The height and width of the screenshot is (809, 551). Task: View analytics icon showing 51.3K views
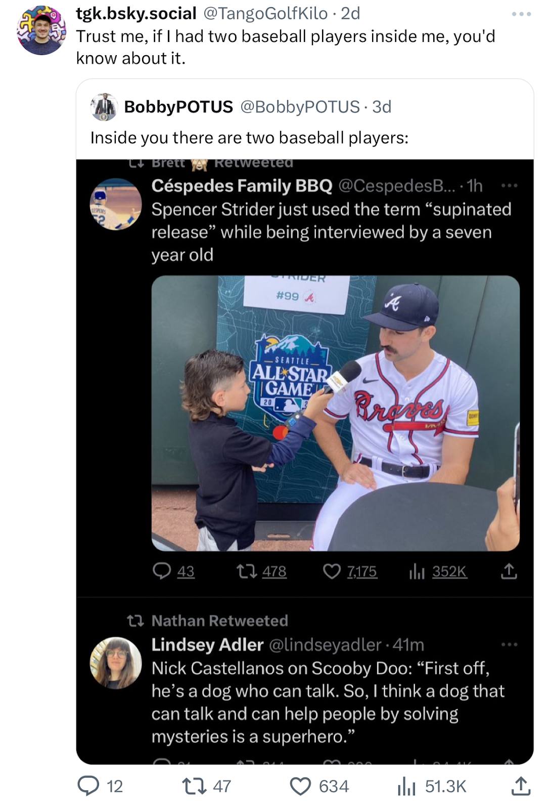406,786
